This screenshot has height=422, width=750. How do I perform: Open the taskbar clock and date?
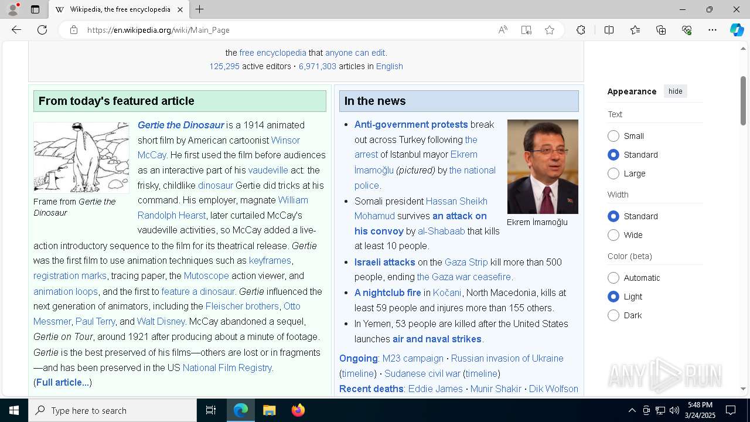[700, 410]
